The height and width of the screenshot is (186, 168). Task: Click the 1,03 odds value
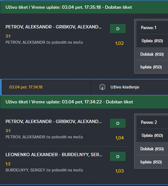click(119, 171)
